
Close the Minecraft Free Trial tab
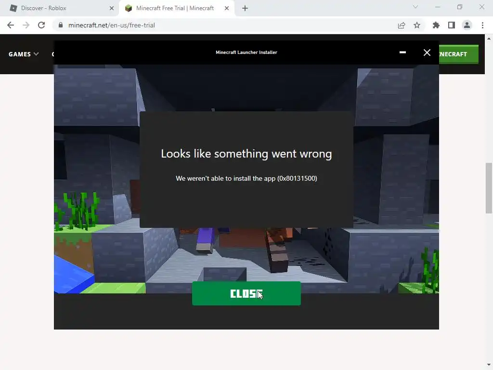point(227,9)
